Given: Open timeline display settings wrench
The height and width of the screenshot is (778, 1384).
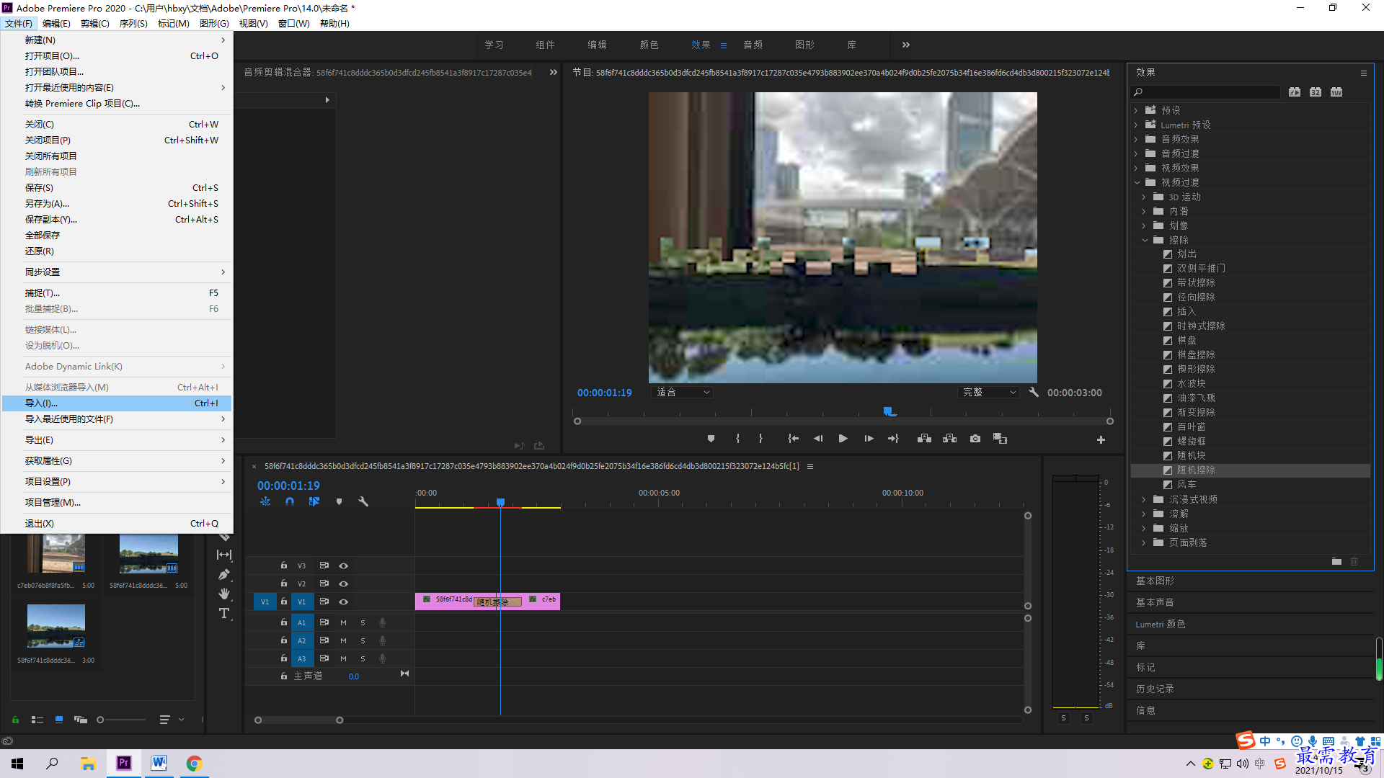Looking at the screenshot, I should pos(363,501).
